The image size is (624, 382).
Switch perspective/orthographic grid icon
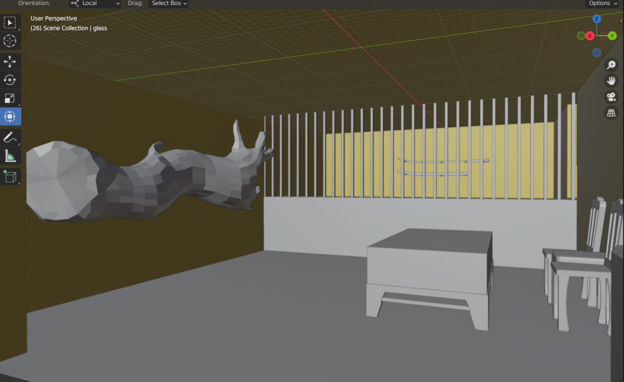pyautogui.click(x=612, y=113)
